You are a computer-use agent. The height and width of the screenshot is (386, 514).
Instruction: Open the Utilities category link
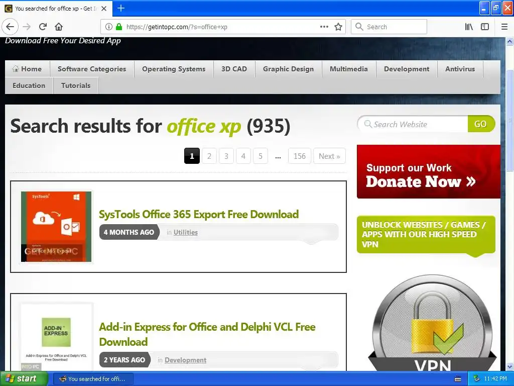click(186, 232)
